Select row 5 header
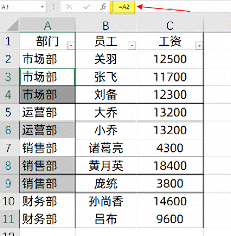The width and height of the screenshot is (231, 236). coord(9,112)
